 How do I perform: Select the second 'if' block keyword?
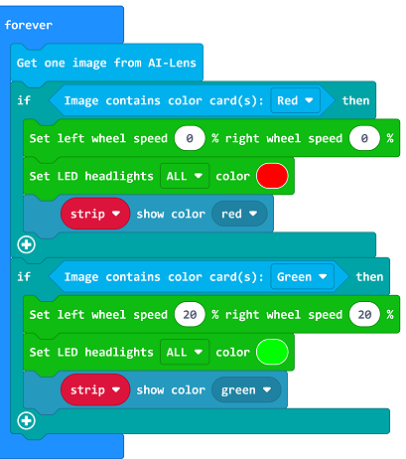(24, 276)
